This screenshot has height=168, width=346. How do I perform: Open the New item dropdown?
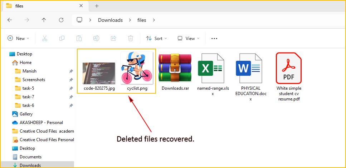pyautogui.click(x=18, y=39)
